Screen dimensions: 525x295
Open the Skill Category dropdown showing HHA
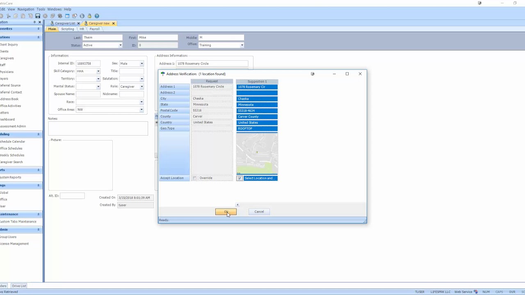(98, 71)
